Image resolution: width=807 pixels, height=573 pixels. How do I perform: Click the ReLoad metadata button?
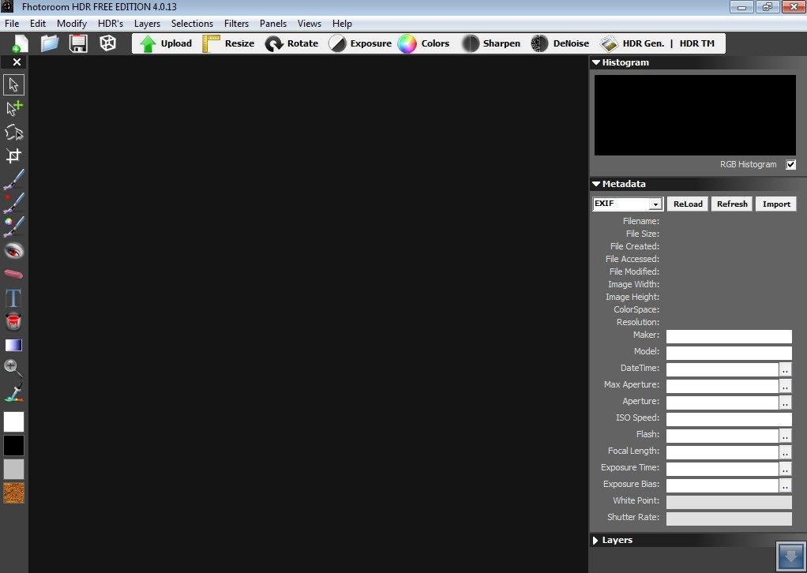pos(688,204)
